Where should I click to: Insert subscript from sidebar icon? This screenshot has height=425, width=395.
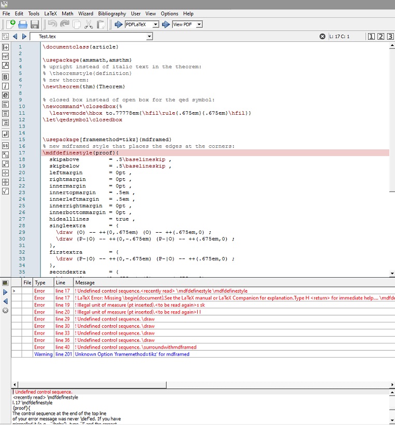tap(5, 155)
